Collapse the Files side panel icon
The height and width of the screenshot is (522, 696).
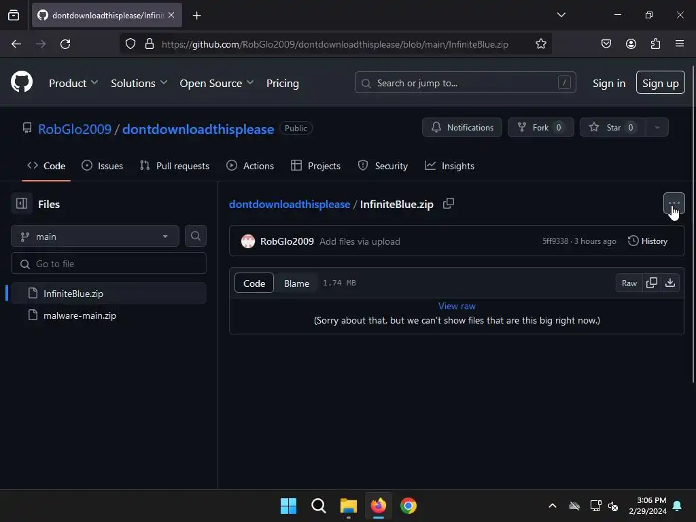22,204
